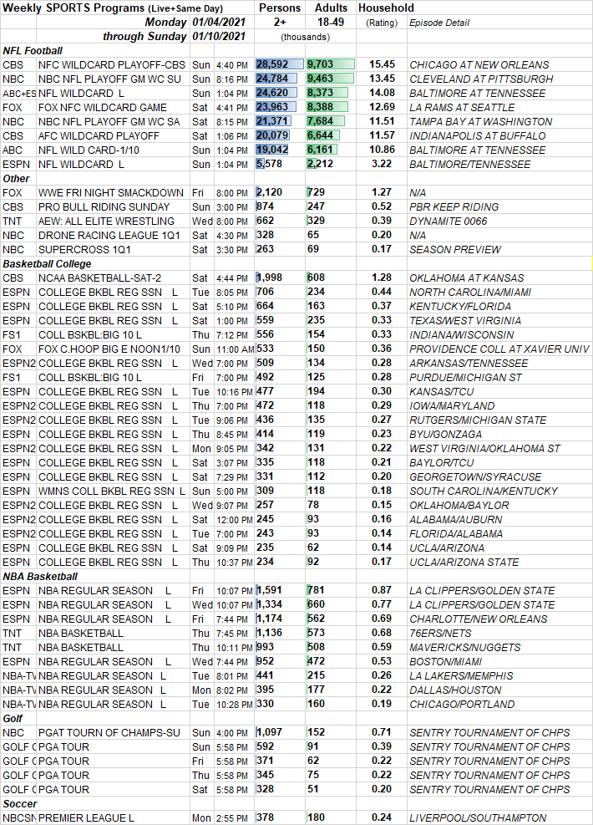
Task: Click the 'NBA Basketball' section header
Action: (x=40, y=576)
